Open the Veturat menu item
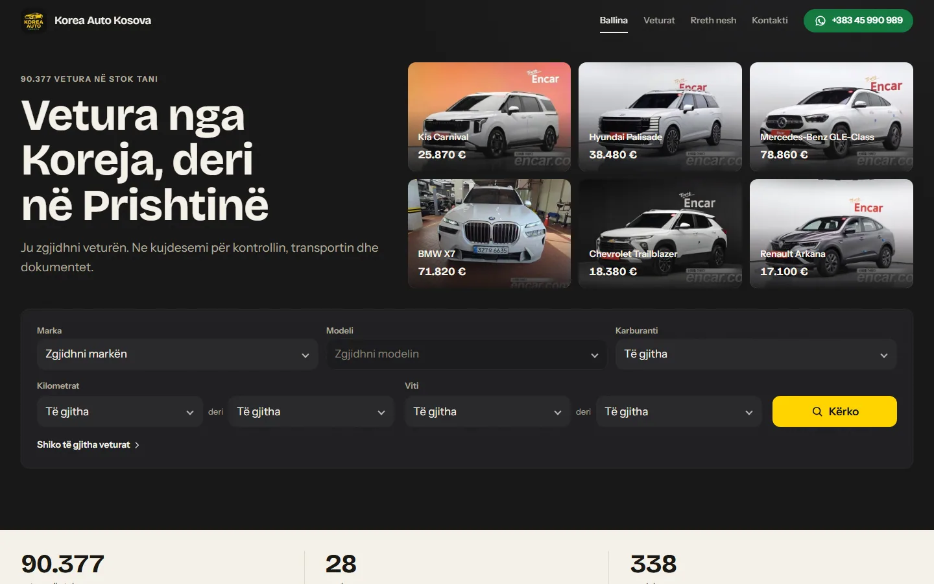Viewport: 934px width, 584px height. [x=659, y=21]
